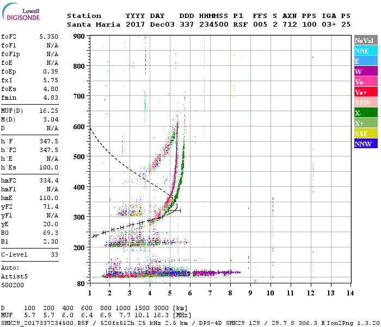Click the hmF2 value 334.4

(x=49, y=180)
